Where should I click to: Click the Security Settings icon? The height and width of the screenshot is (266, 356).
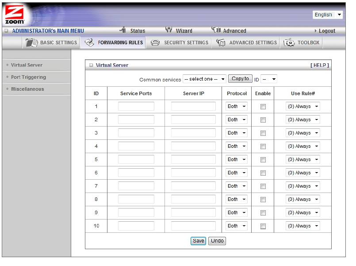click(x=155, y=42)
